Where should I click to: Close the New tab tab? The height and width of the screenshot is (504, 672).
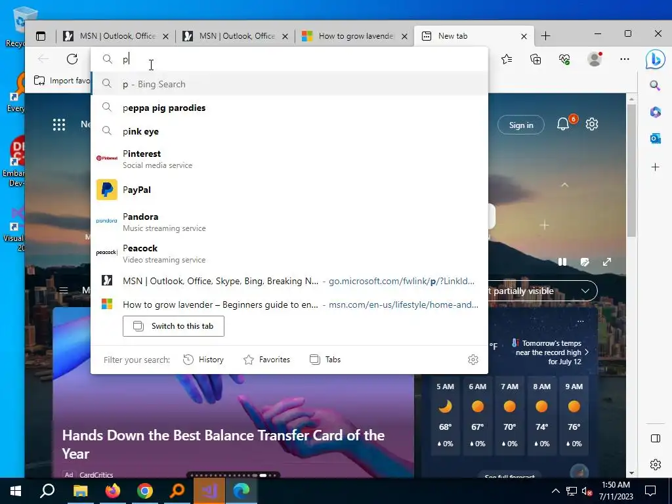[x=524, y=37]
